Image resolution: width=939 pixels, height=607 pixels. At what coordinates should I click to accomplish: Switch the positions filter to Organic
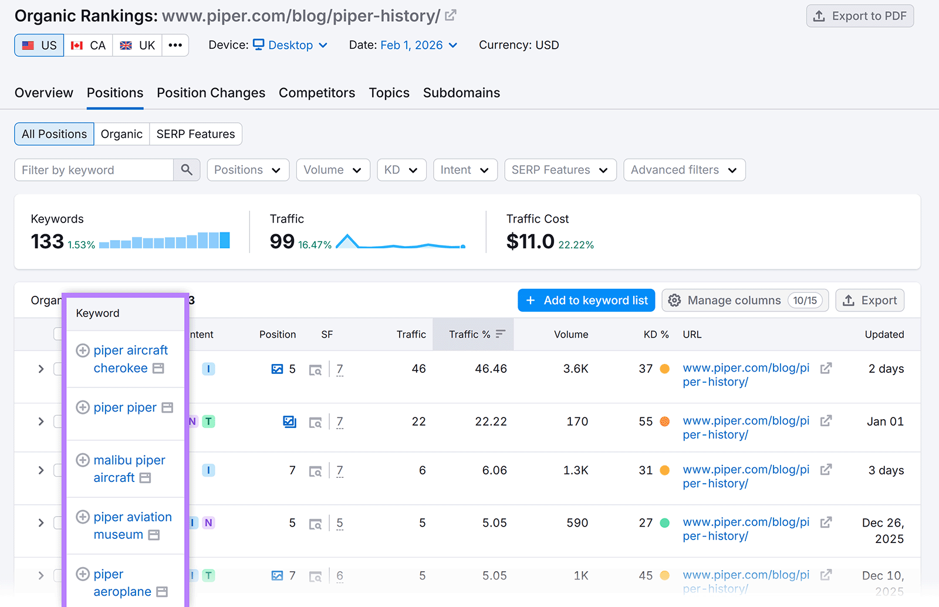tap(121, 134)
